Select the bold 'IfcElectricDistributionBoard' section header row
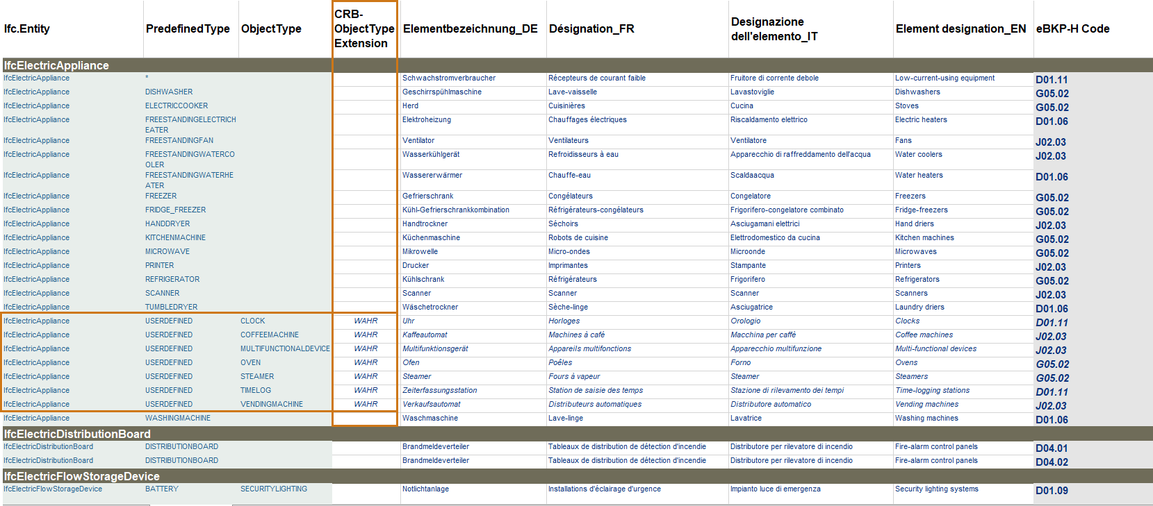The width and height of the screenshot is (1153, 506). click(577, 434)
